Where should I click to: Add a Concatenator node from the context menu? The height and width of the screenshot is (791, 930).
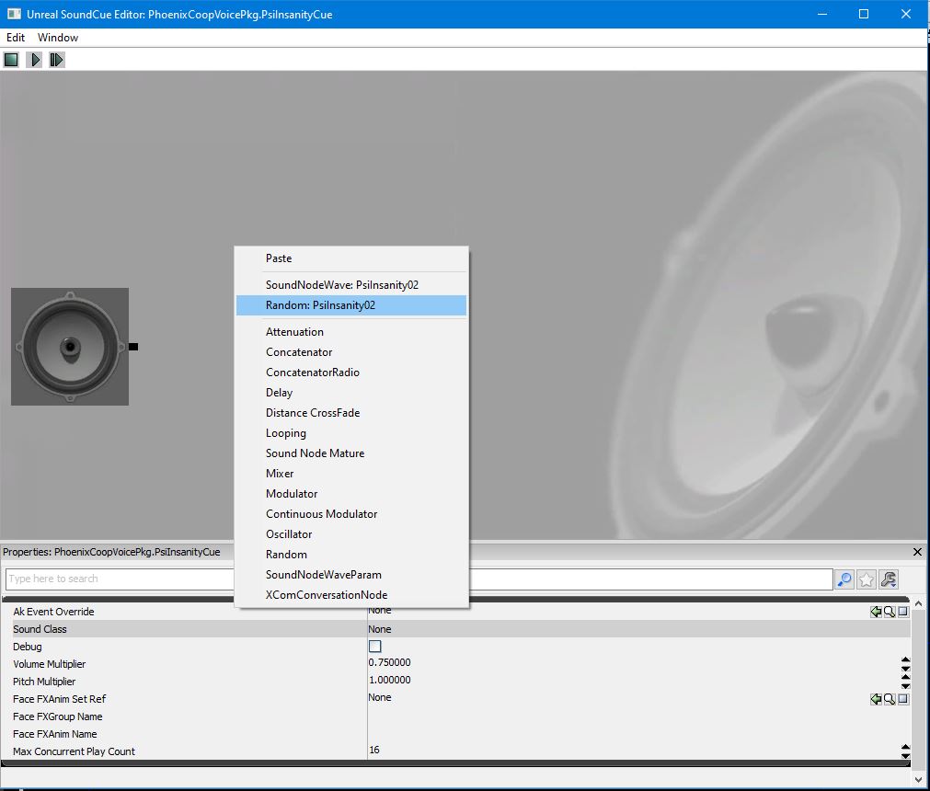point(351,352)
